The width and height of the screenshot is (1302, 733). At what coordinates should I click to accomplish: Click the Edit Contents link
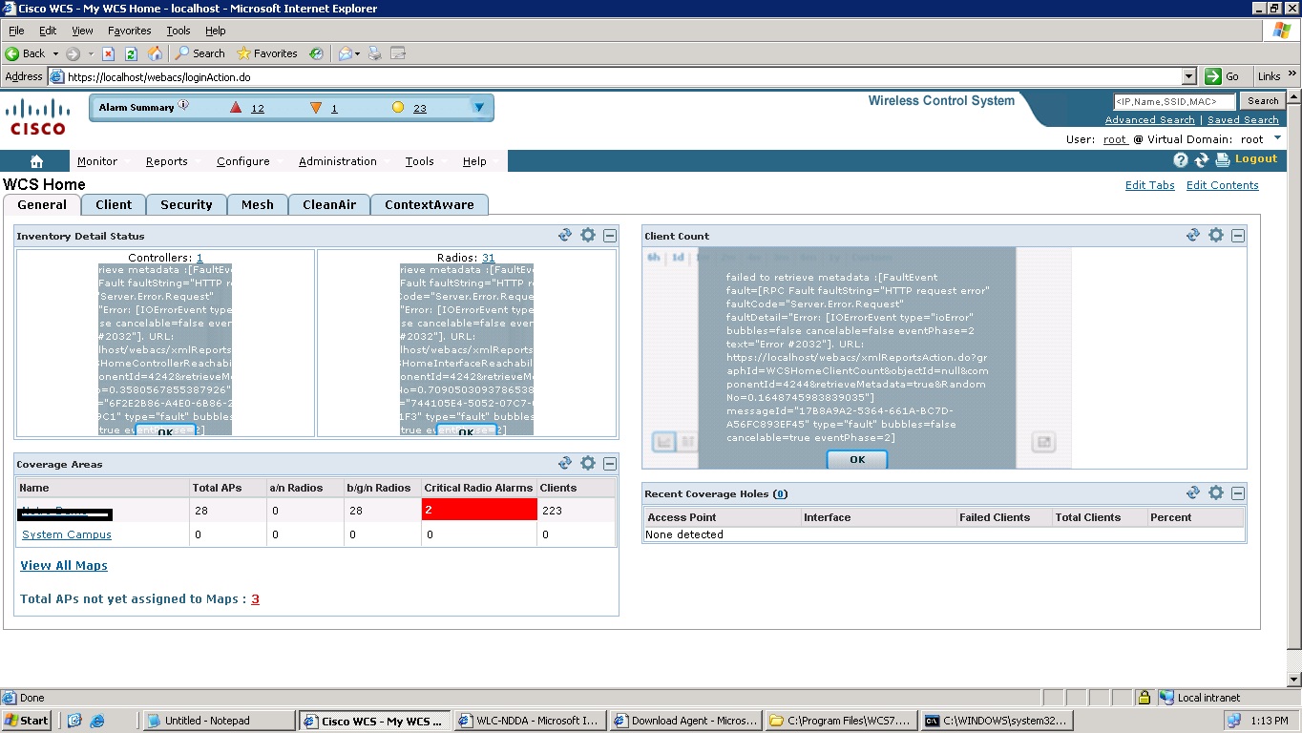1223,185
